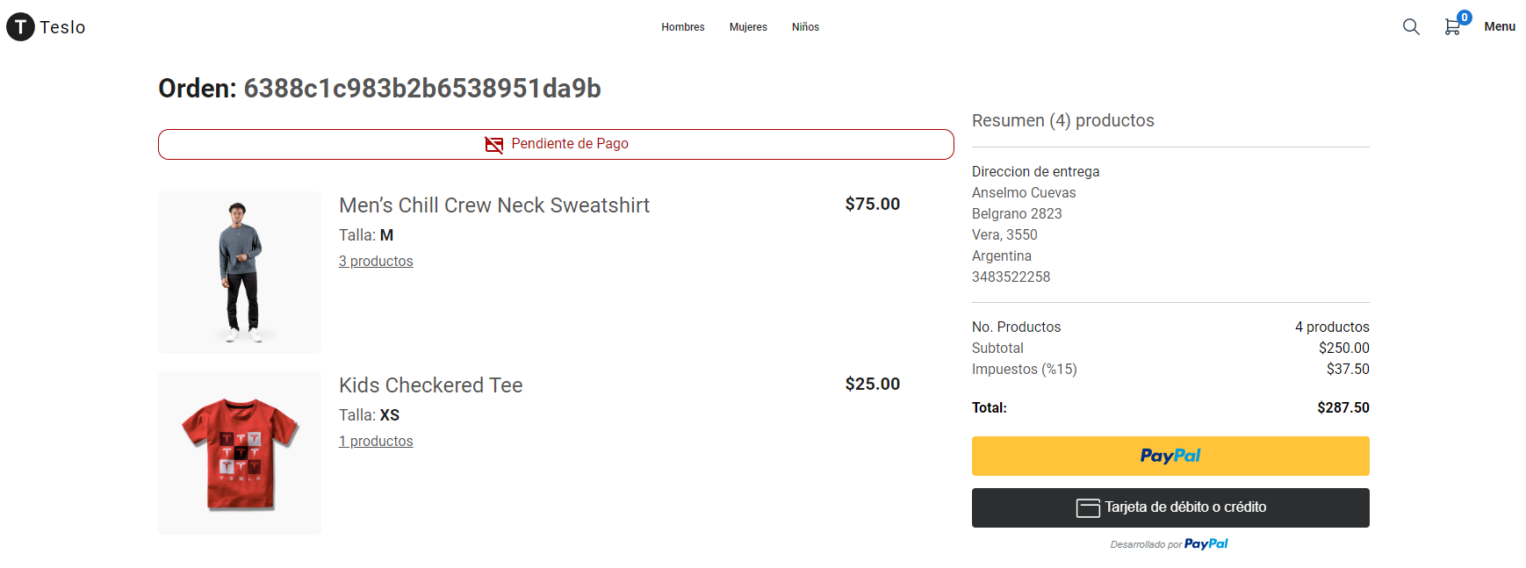
Task: Click the PayPal logo under Desarrollado por
Action: click(1206, 544)
